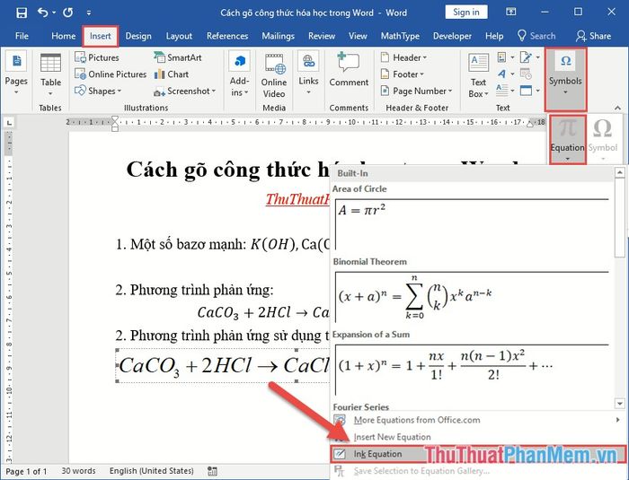This screenshot has width=629, height=480.
Task: Open the Links dropdown
Action: (x=308, y=74)
